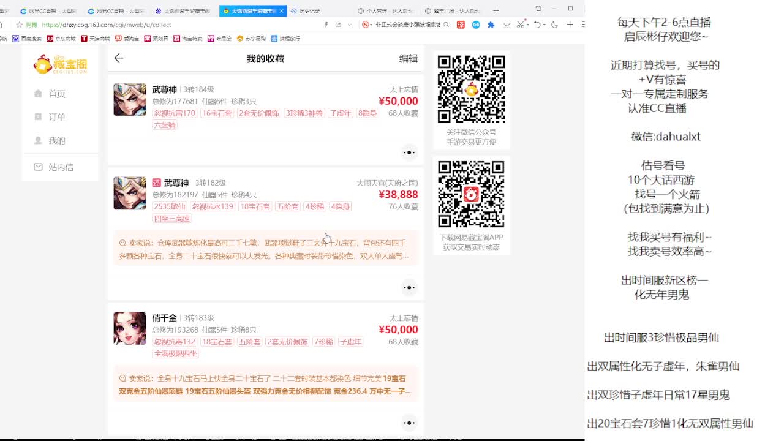Open the 我的 sidebar item
The height and width of the screenshot is (441, 784).
pyautogui.click(x=57, y=141)
